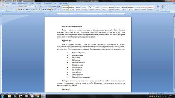Open Word help question icon
175x98 pixels.
click(174, 4)
